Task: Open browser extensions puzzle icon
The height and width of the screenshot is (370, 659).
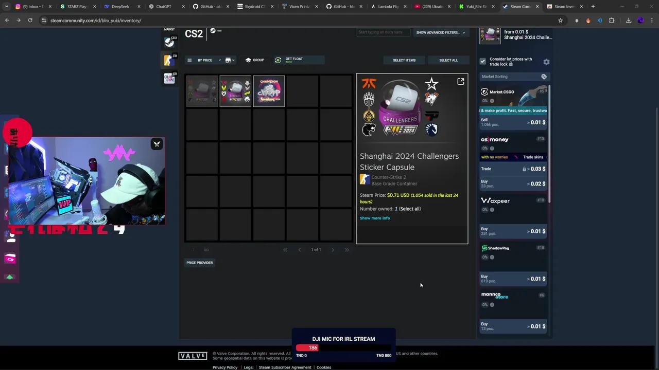Action: pos(612,21)
